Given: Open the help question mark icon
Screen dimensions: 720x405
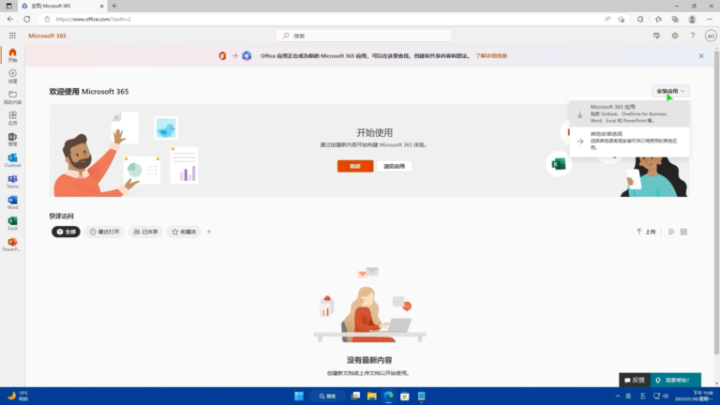Looking at the screenshot, I should coord(693,36).
